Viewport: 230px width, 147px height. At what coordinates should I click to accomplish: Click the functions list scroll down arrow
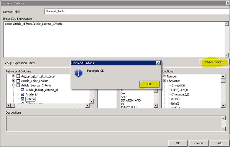pyautogui.click(x=223, y=105)
